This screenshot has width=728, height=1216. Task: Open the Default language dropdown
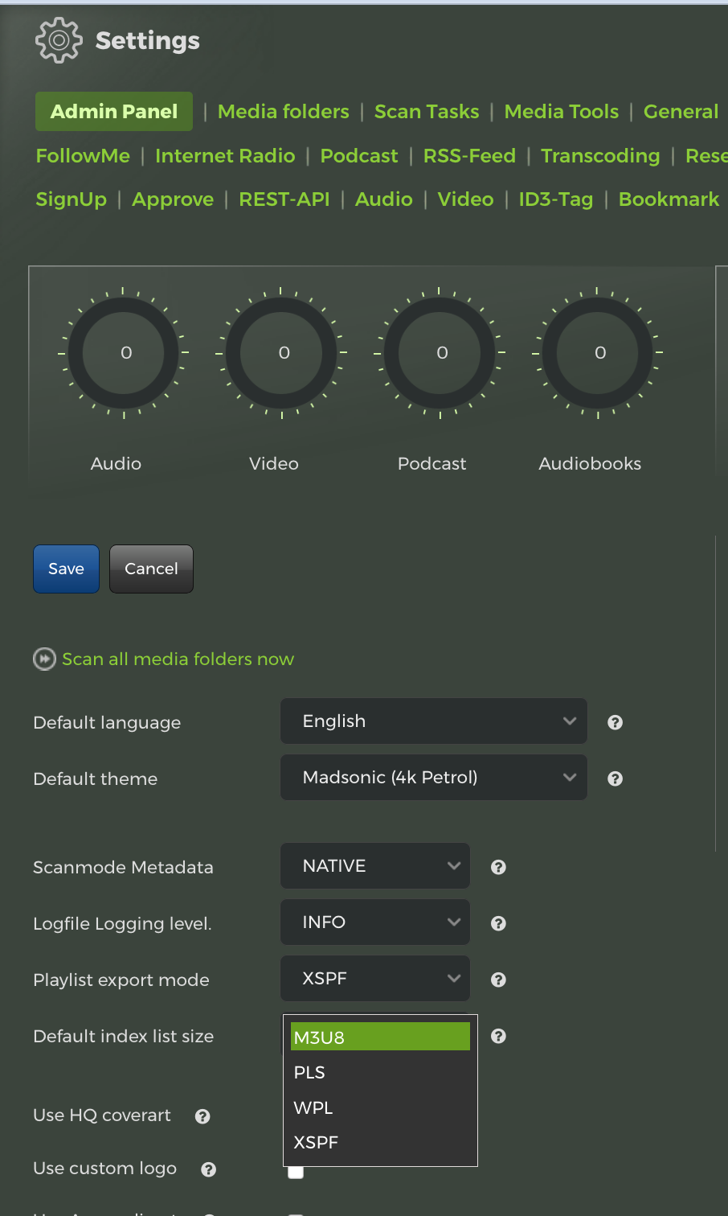(x=433, y=721)
